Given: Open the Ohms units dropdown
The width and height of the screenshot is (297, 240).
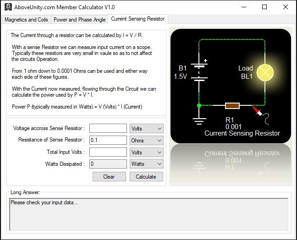Looking at the screenshot, I should point(146,141).
